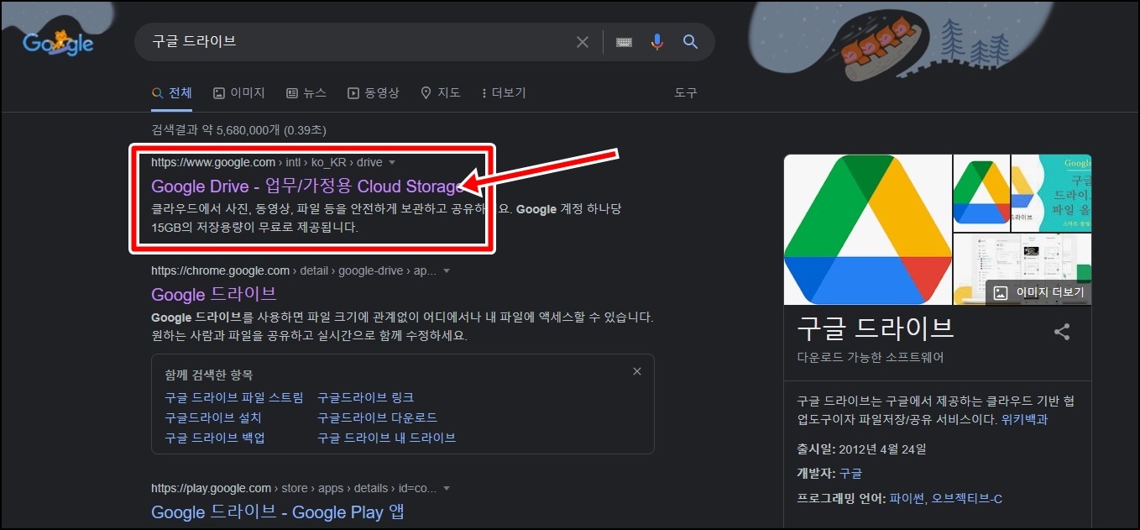Expand the arrow next to the www.google.com URL
The width and height of the screenshot is (1140, 530).
[x=392, y=162]
